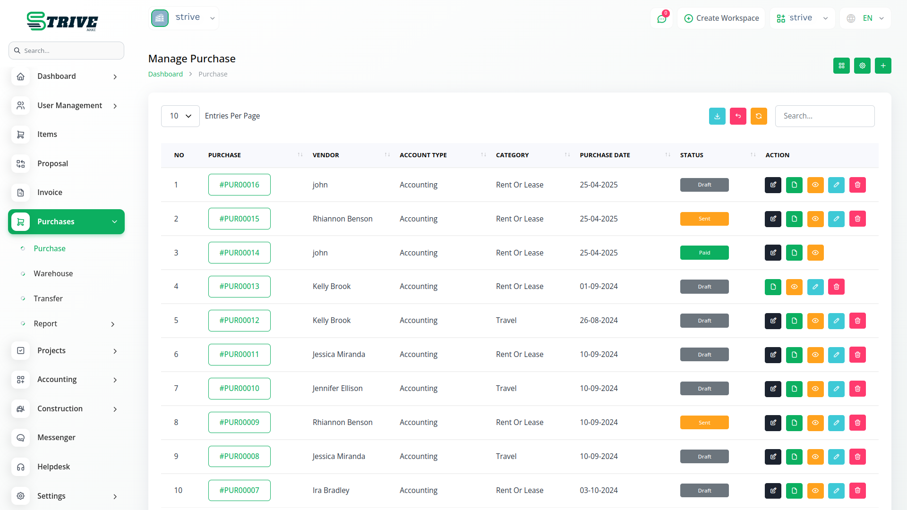The width and height of the screenshot is (907, 510).
Task: Show purchase #PUR00012 details with eye icon
Action: [x=815, y=321]
